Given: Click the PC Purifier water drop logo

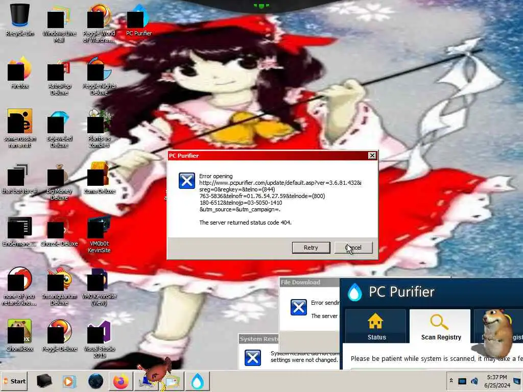Looking at the screenshot, I should (x=354, y=292).
